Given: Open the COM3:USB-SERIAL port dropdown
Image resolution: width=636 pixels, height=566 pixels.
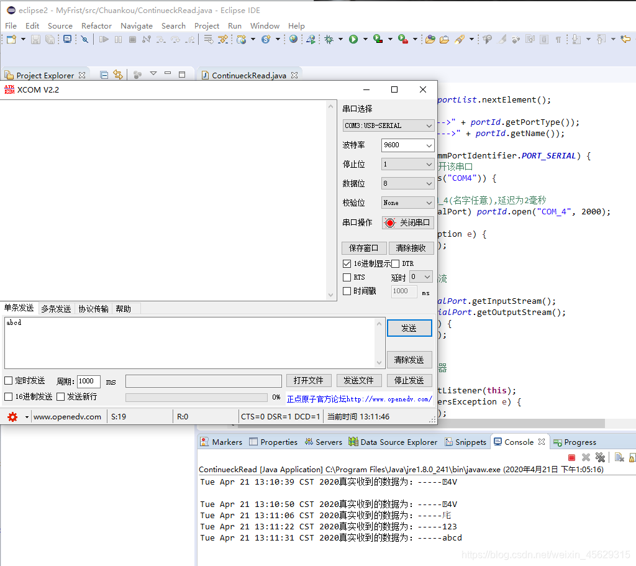Looking at the screenshot, I should tap(388, 126).
